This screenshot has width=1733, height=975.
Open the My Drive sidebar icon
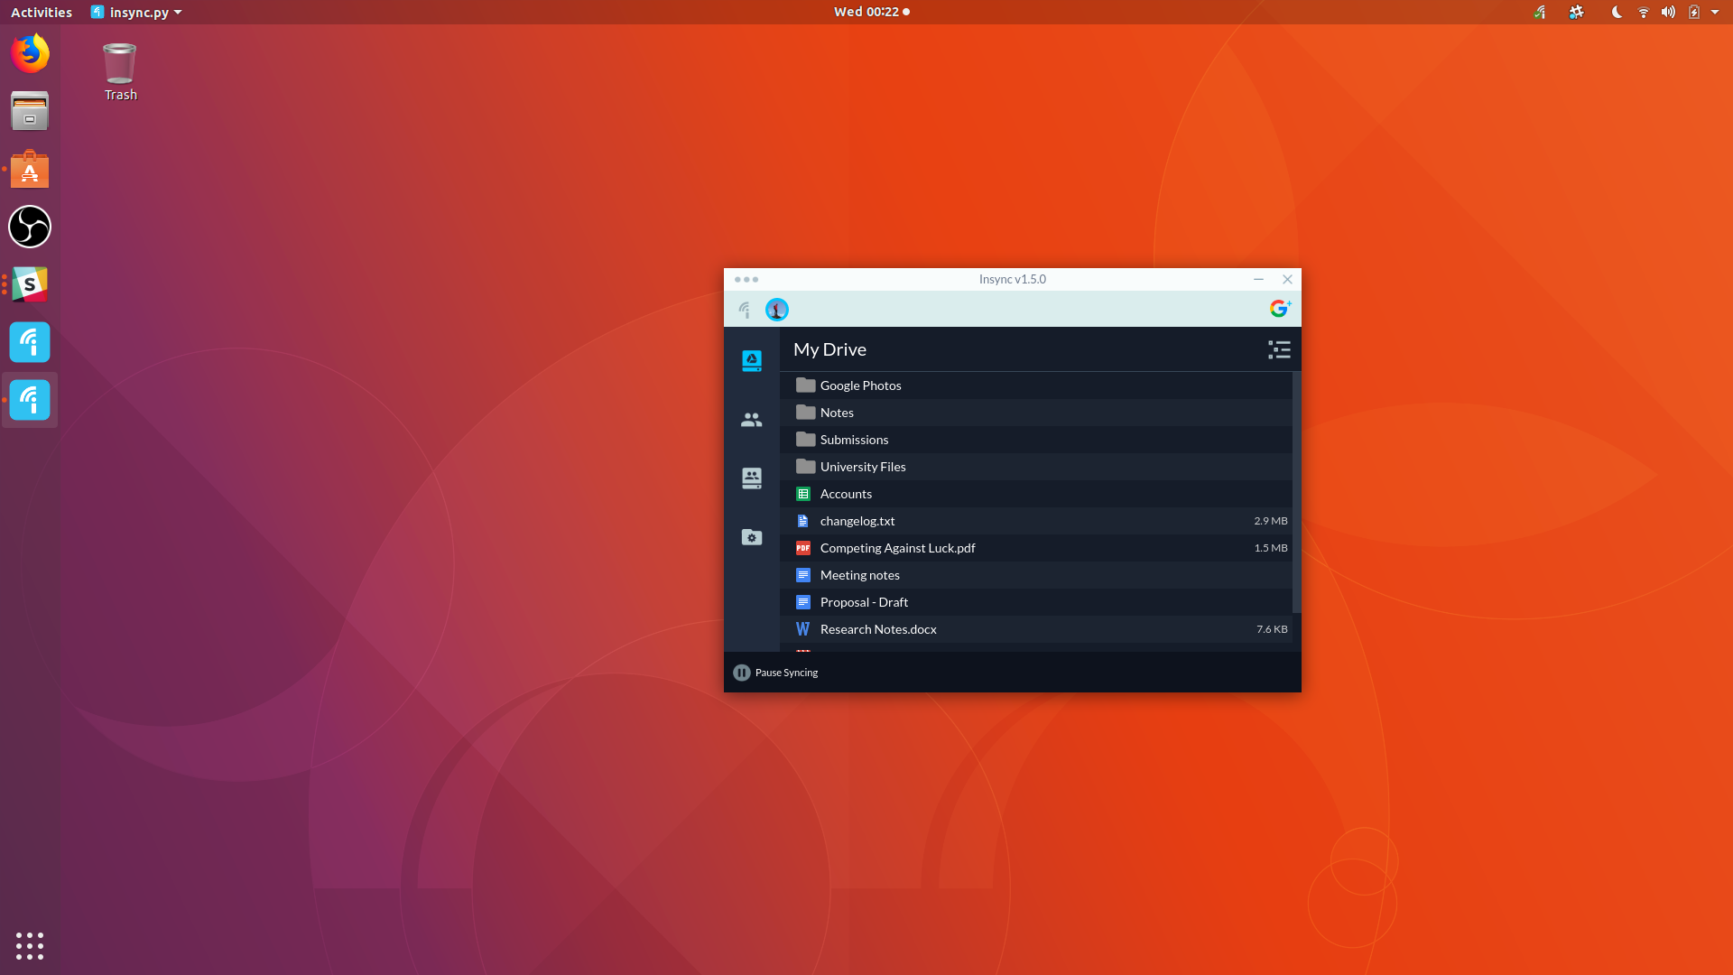tap(752, 360)
